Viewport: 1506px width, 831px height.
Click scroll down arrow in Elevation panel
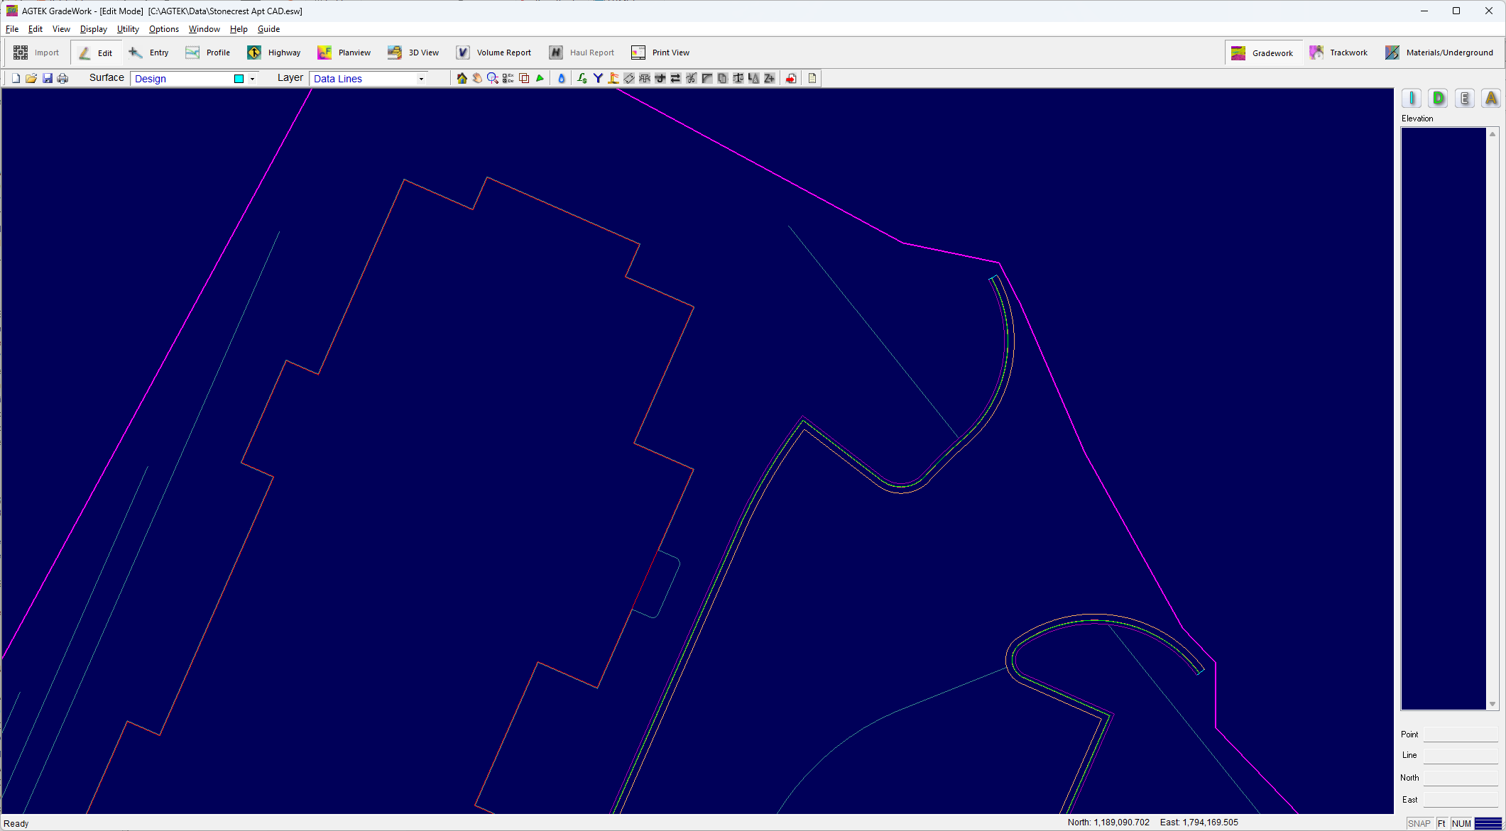click(x=1493, y=704)
